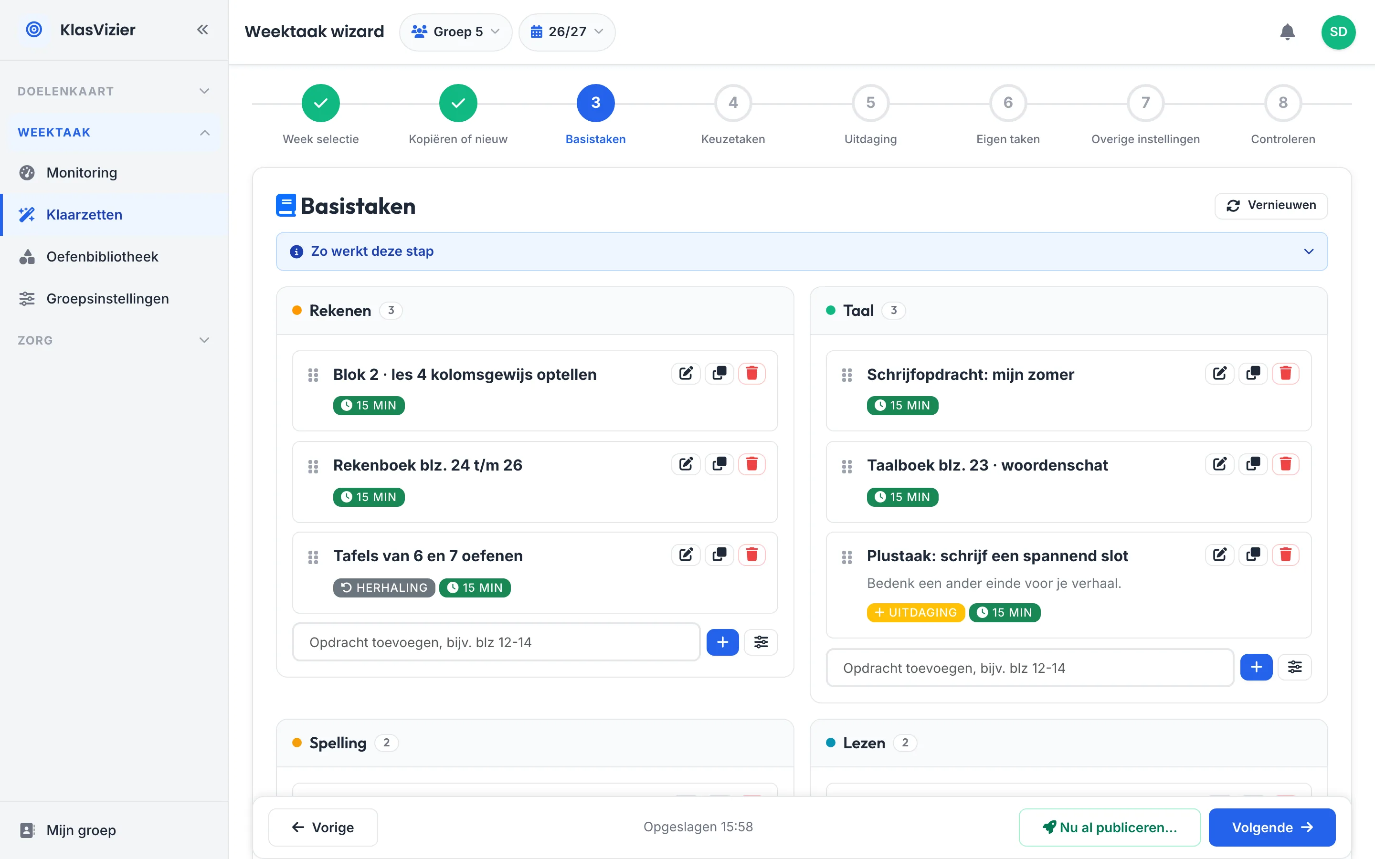Duplicate 'Taalboek blz. 23 · woordenschat' task
This screenshot has height=859, width=1375.
1252,464
